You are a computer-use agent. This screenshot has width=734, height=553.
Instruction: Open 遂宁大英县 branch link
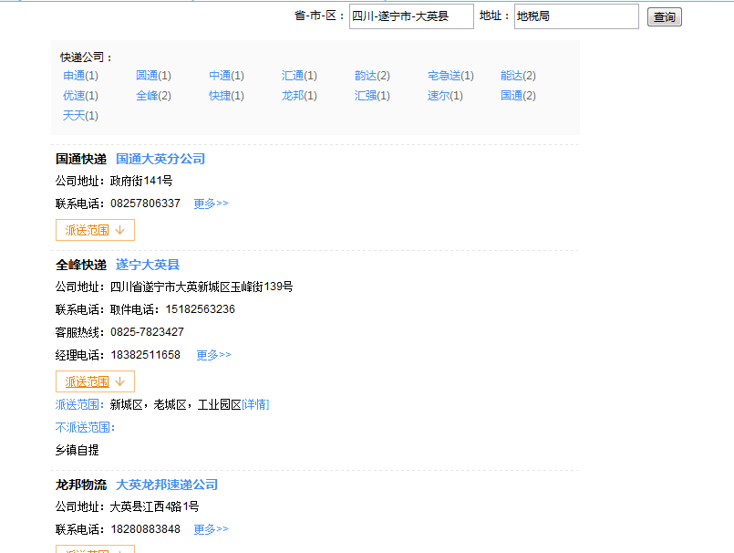point(148,265)
